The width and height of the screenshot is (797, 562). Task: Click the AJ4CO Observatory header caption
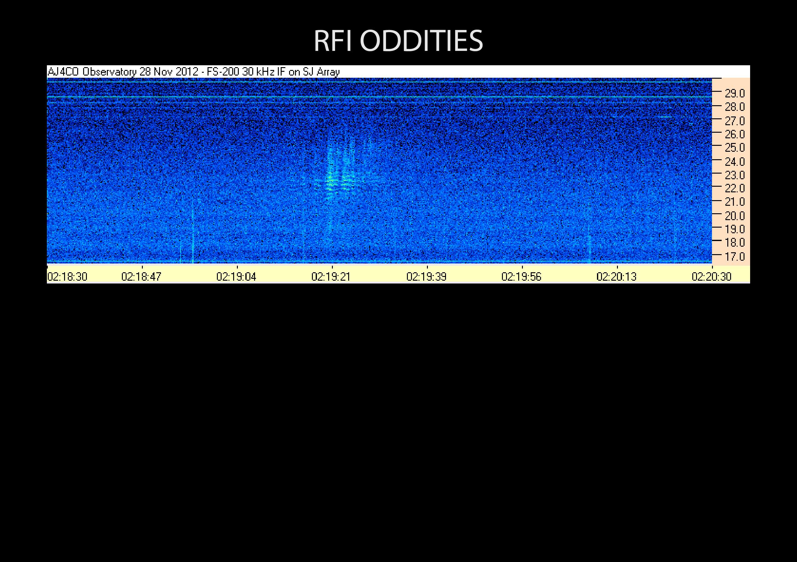point(193,72)
